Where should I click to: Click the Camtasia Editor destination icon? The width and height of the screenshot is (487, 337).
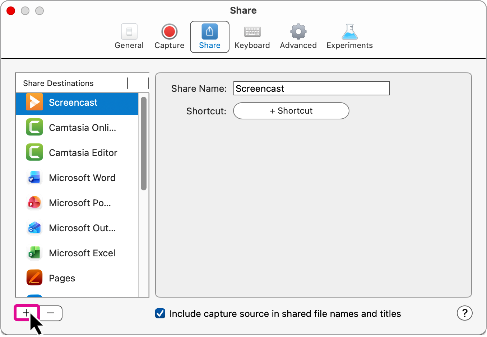34,152
